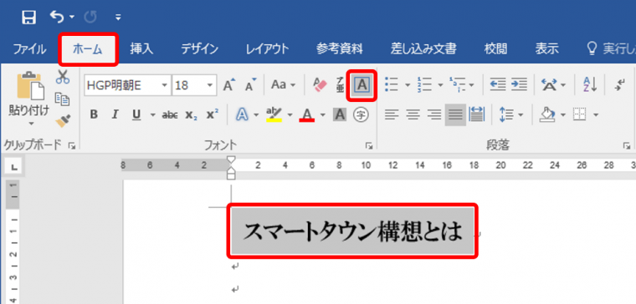Open the デザイン tab
The height and width of the screenshot is (304, 636).
coord(199,49)
